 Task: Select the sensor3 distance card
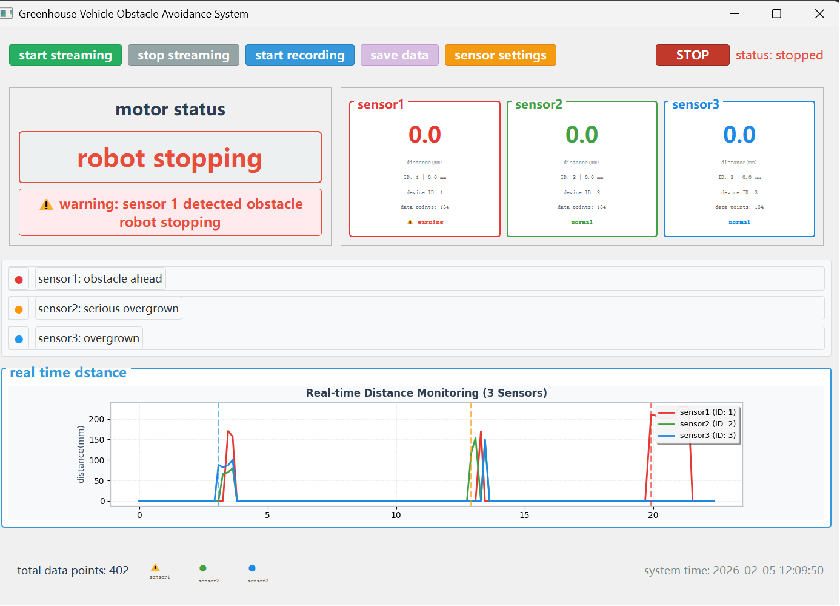(739, 170)
